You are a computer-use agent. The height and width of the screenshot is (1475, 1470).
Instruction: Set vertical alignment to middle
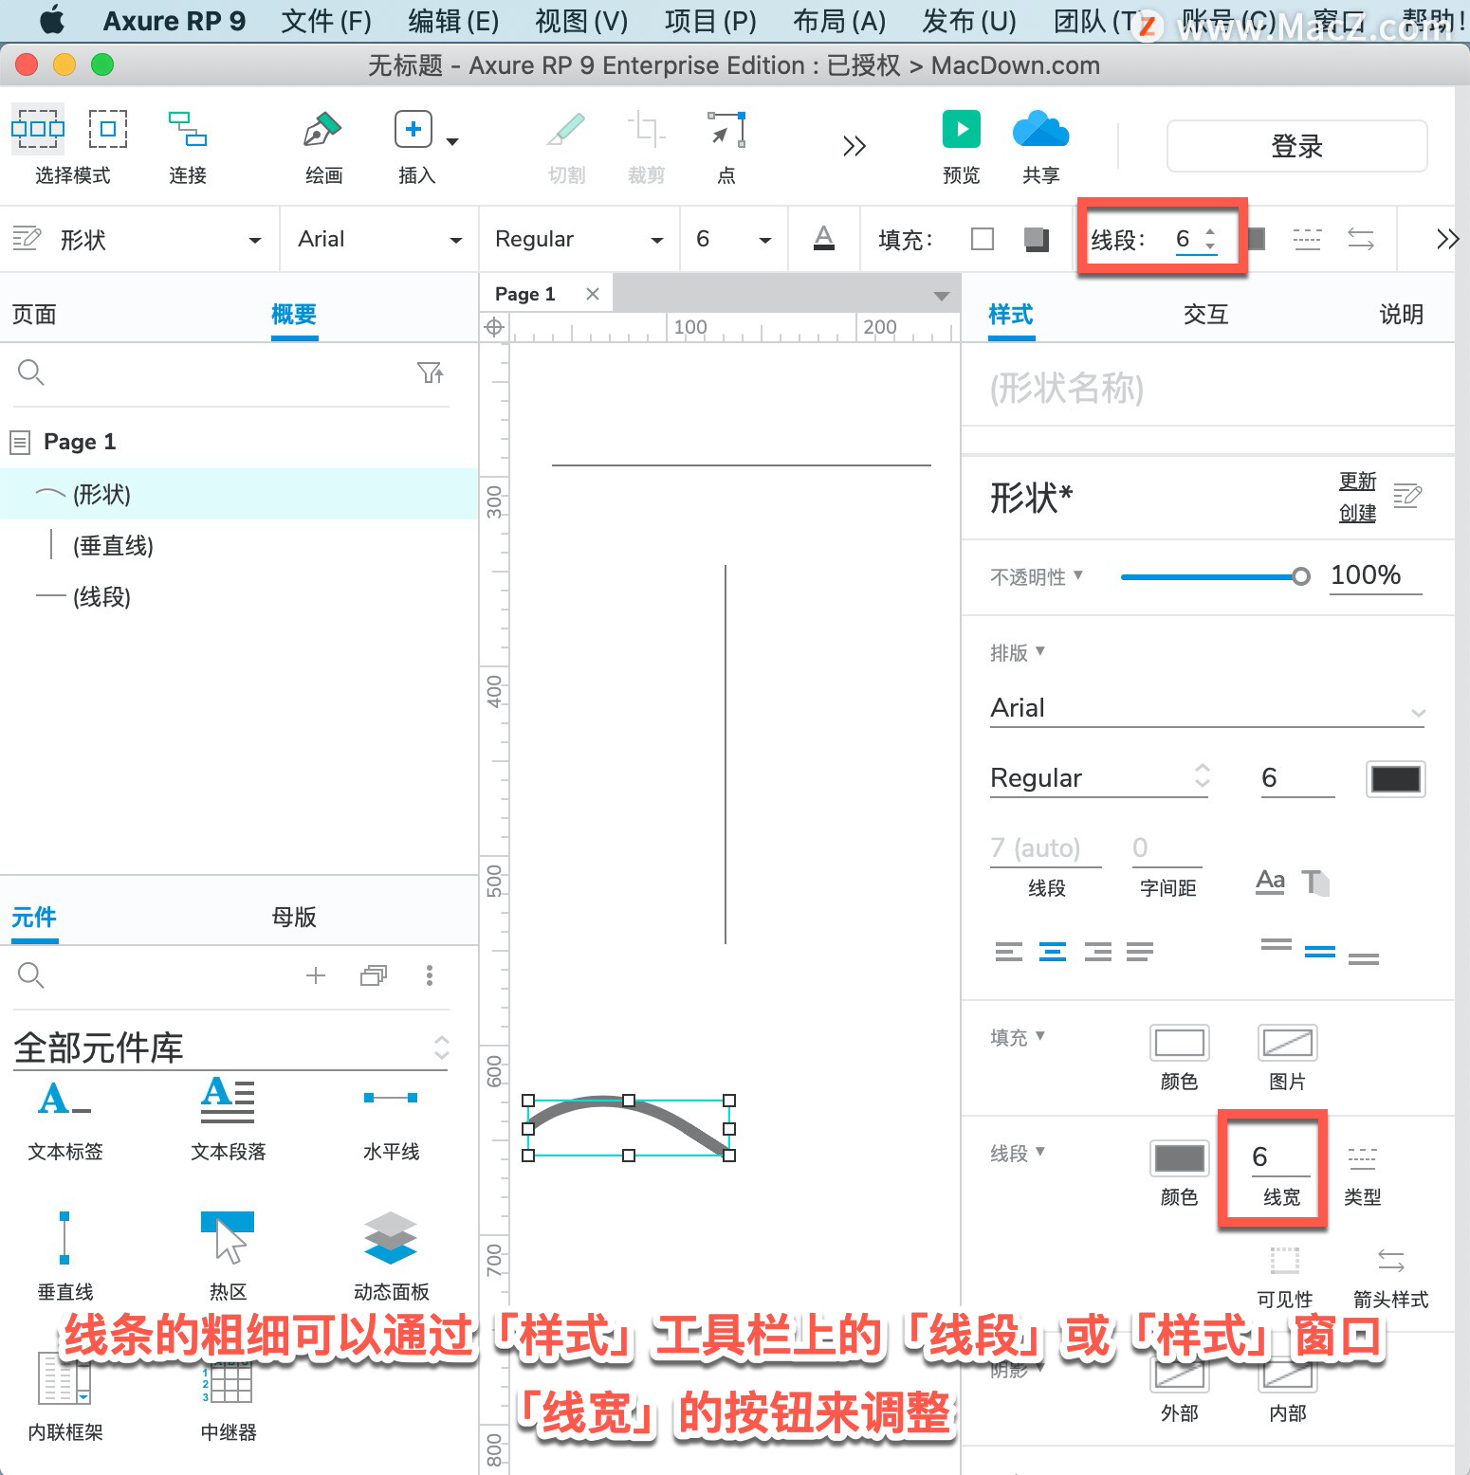coord(1320,952)
